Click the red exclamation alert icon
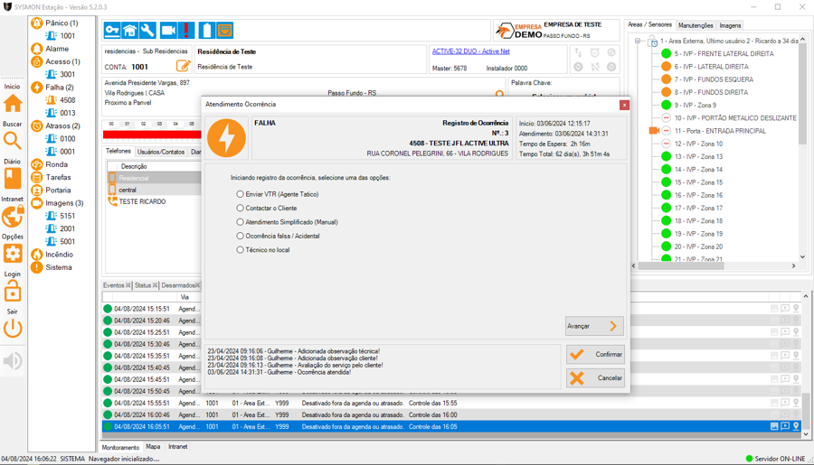814x465 pixels. click(186, 31)
